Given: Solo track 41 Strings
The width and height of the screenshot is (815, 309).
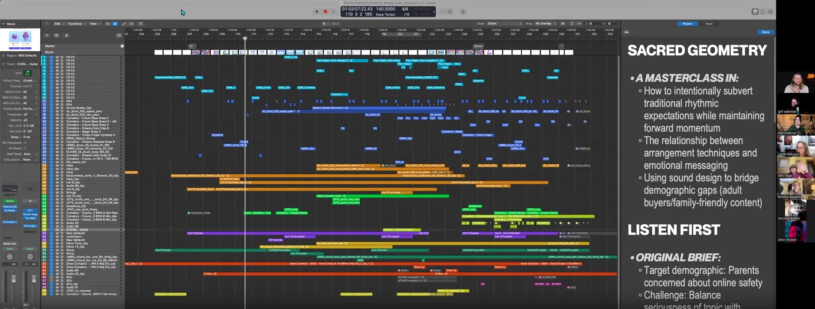Looking at the screenshot, I should 62,192.
